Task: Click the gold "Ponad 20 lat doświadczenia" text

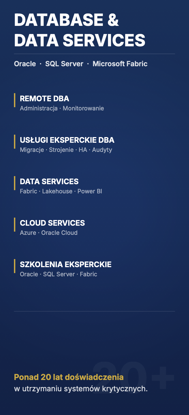Action: 69,377
